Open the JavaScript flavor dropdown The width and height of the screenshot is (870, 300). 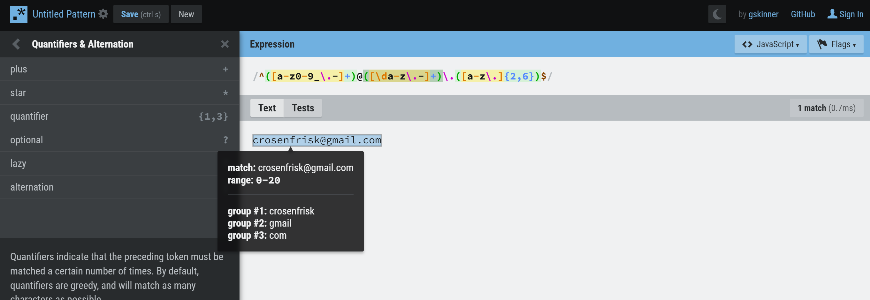(x=770, y=44)
